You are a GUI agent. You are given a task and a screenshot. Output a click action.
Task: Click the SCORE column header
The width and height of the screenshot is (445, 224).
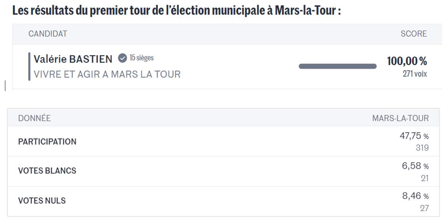click(414, 34)
